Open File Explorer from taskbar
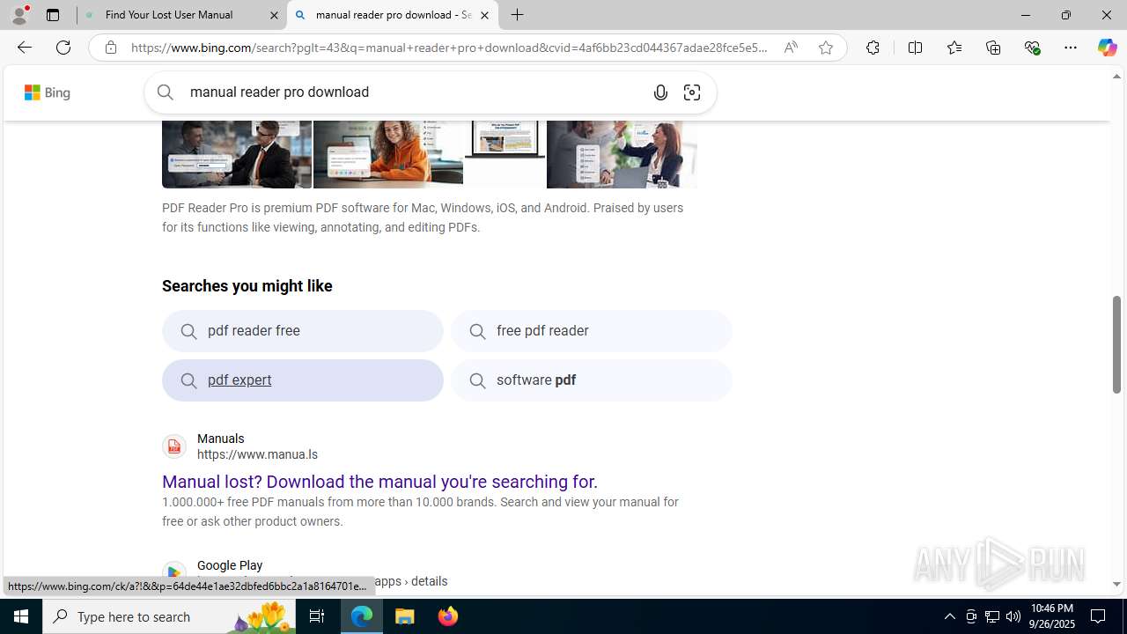This screenshot has height=634, width=1127. [x=405, y=616]
